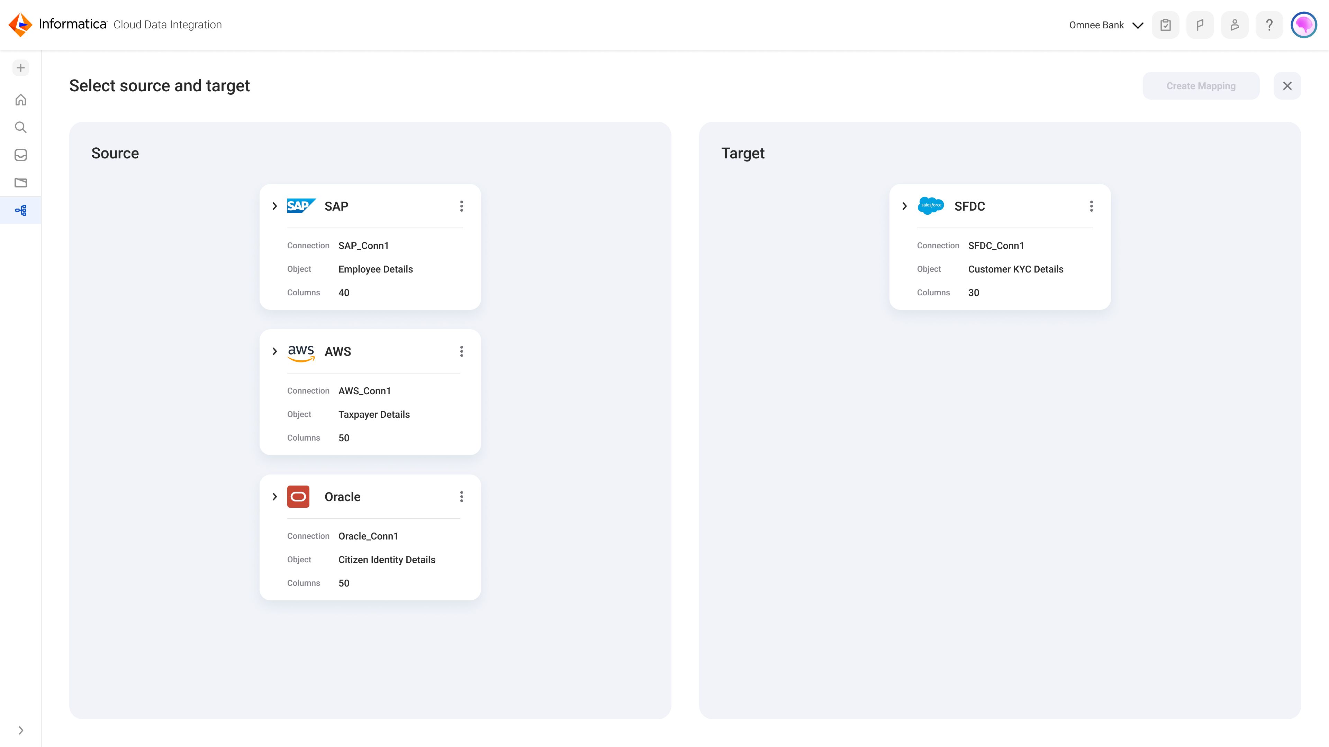Open the Explore folder sidebar icon
Image resolution: width=1329 pixels, height=747 pixels.
(21, 183)
